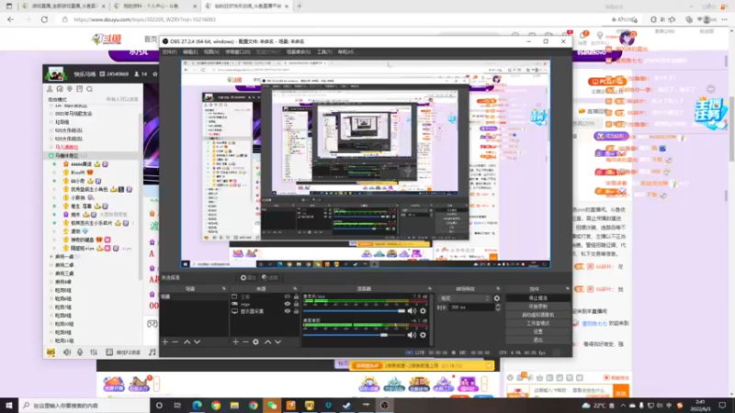Click the source Filters button above Sources panel
This screenshot has width=735, height=413.
pos(270,278)
